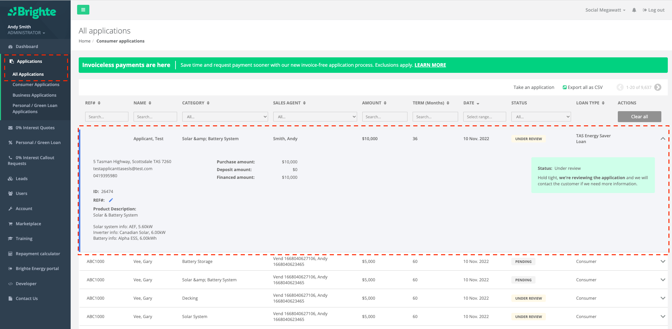Click the Date select range field

(x=484, y=117)
